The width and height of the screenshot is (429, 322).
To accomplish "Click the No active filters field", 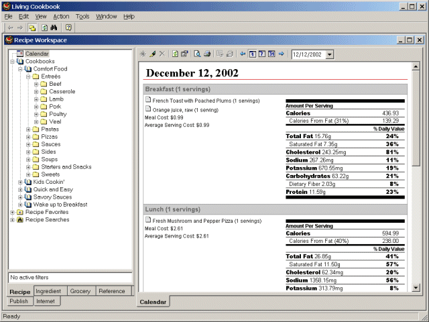I will click(x=70, y=278).
